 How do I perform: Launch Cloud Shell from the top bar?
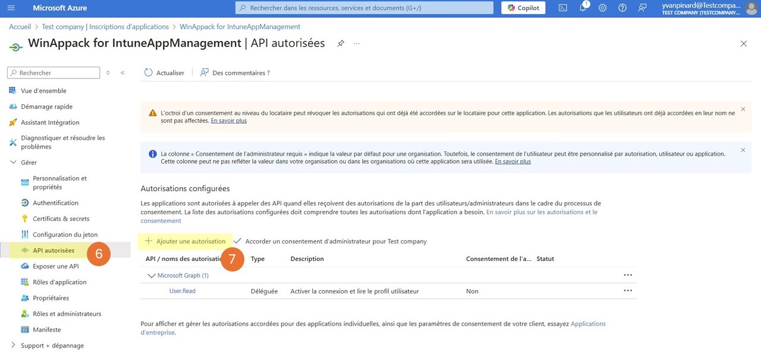pos(561,8)
